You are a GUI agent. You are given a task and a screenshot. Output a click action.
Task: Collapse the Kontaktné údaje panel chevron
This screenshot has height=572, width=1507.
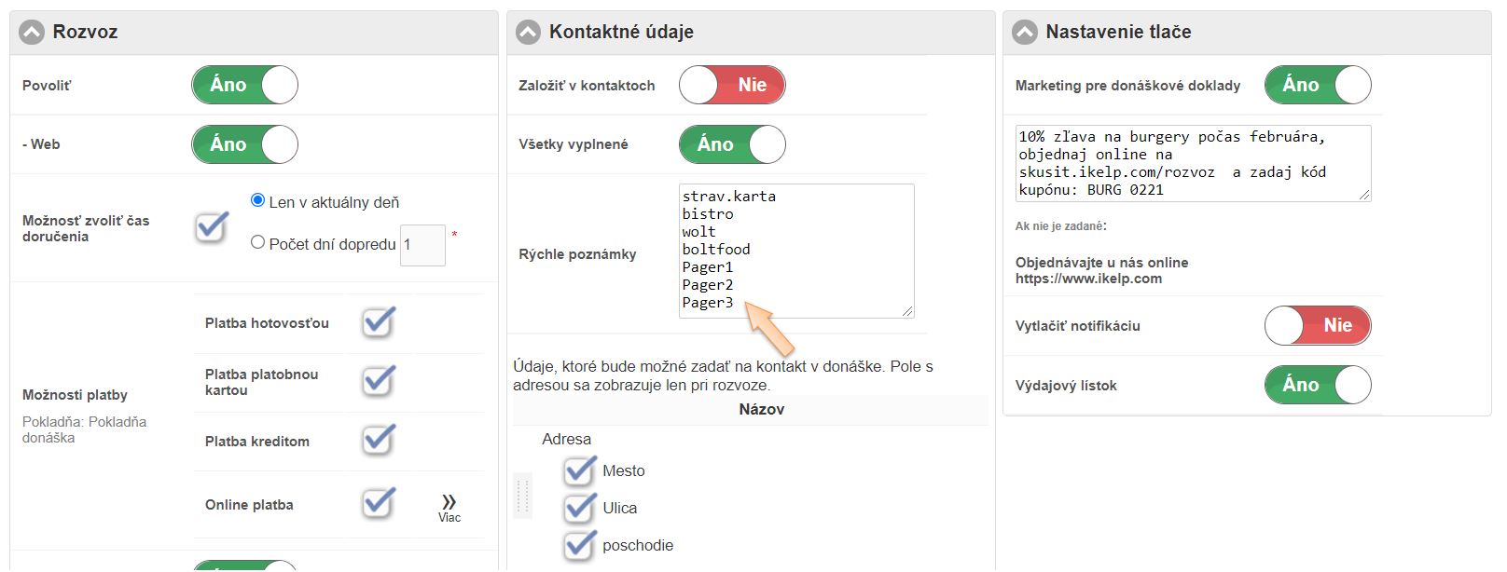[528, 33]
